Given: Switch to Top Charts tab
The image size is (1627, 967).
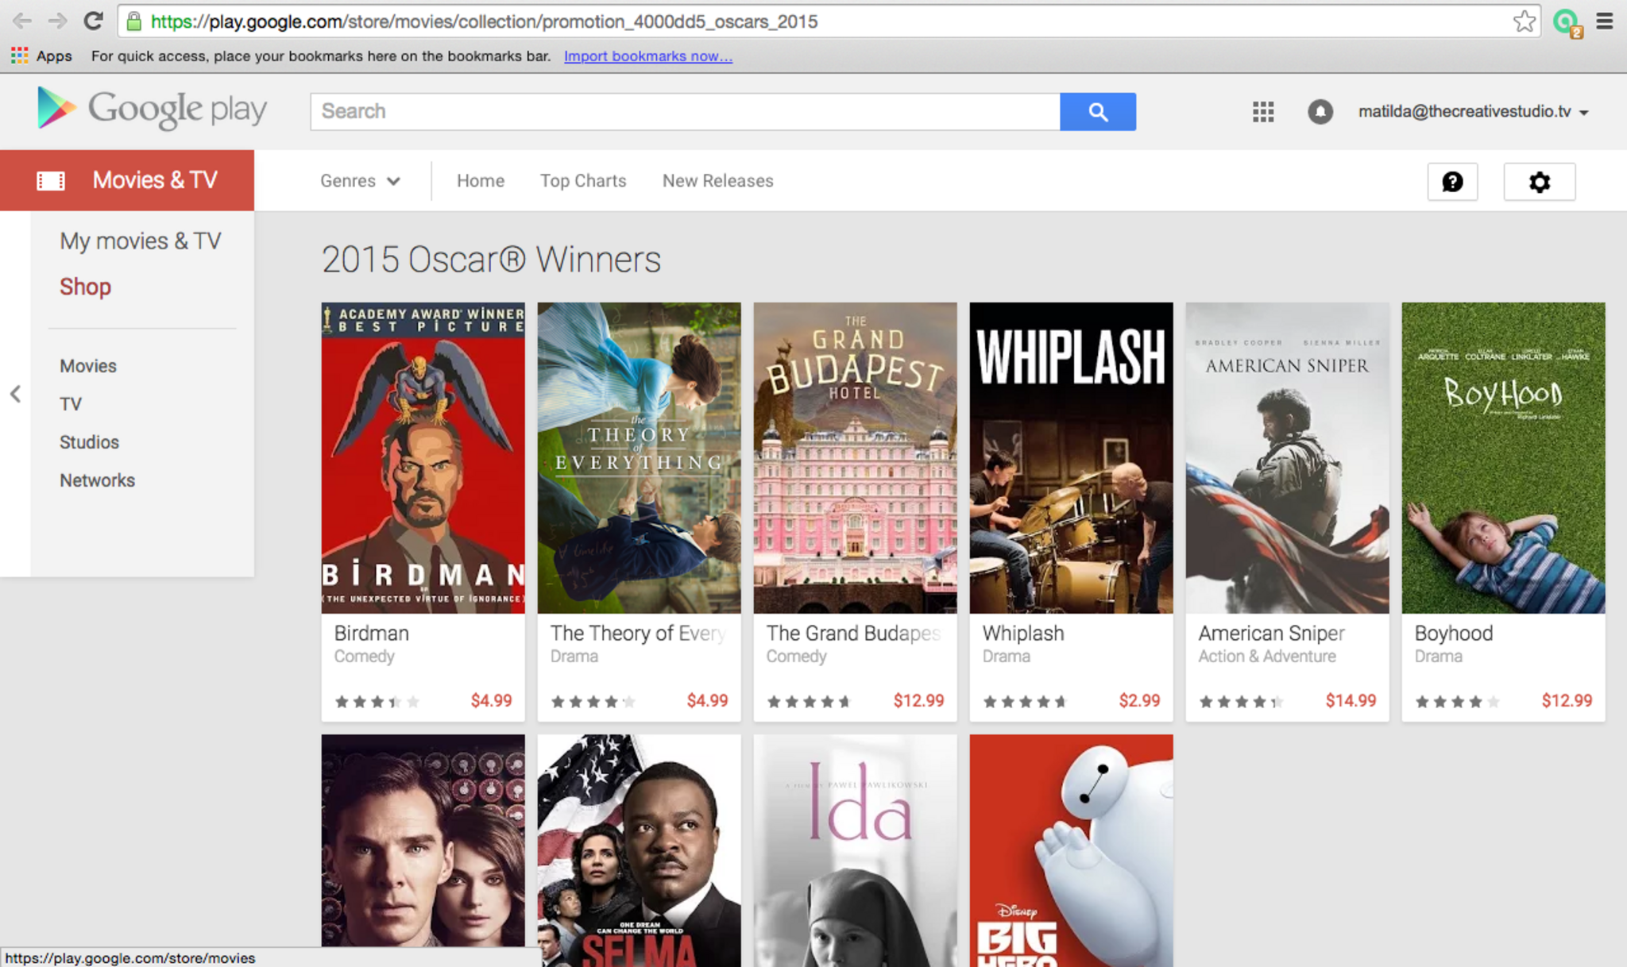Looking at the screenshot, I should pos(583,181).
